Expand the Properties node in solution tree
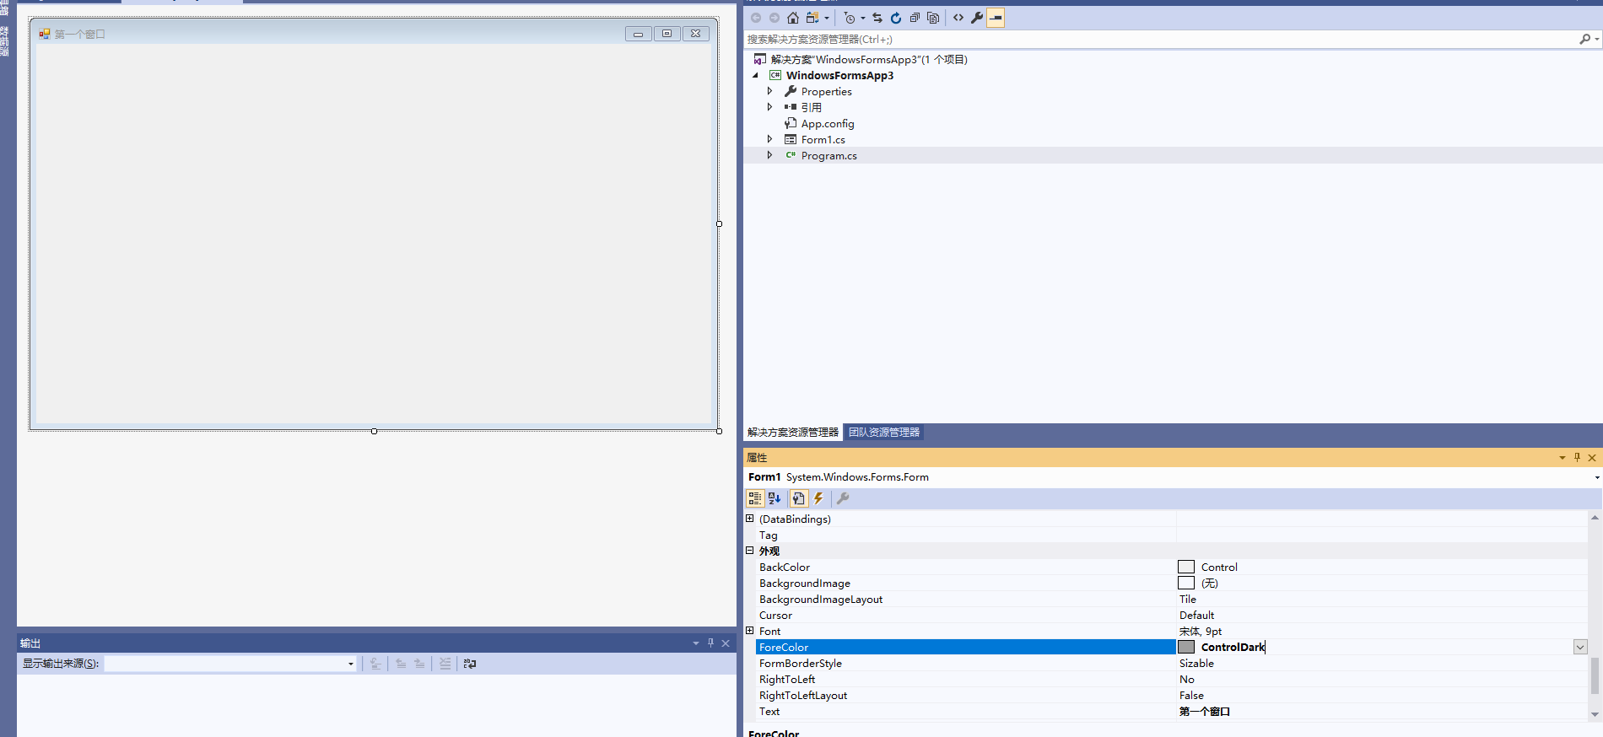Image resolution: width=1603 pixels, height=737 pixels. 769,91
